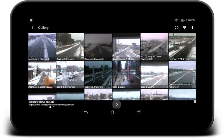Screen dimensions: 224x139
Task: Open King Edward & Mann camera
Action: coord(126,47)
